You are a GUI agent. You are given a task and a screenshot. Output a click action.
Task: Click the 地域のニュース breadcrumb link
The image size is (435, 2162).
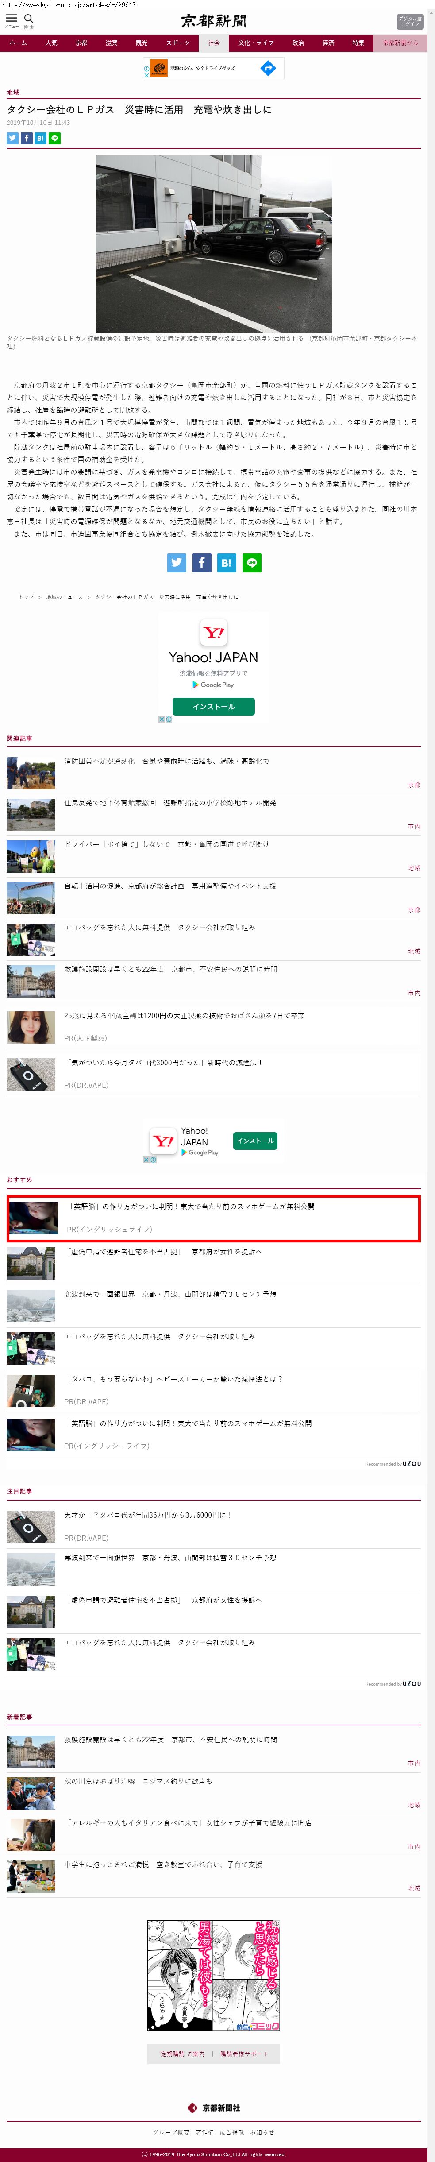65,597
